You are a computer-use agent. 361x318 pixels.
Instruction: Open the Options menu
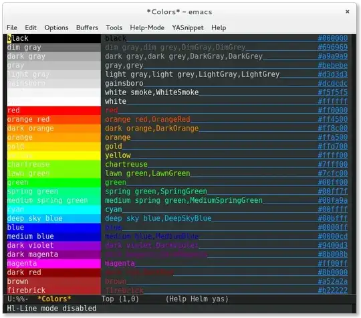click(x=56, y=27)
